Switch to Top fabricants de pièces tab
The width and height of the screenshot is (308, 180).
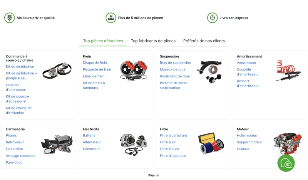[x=153, y=41]
